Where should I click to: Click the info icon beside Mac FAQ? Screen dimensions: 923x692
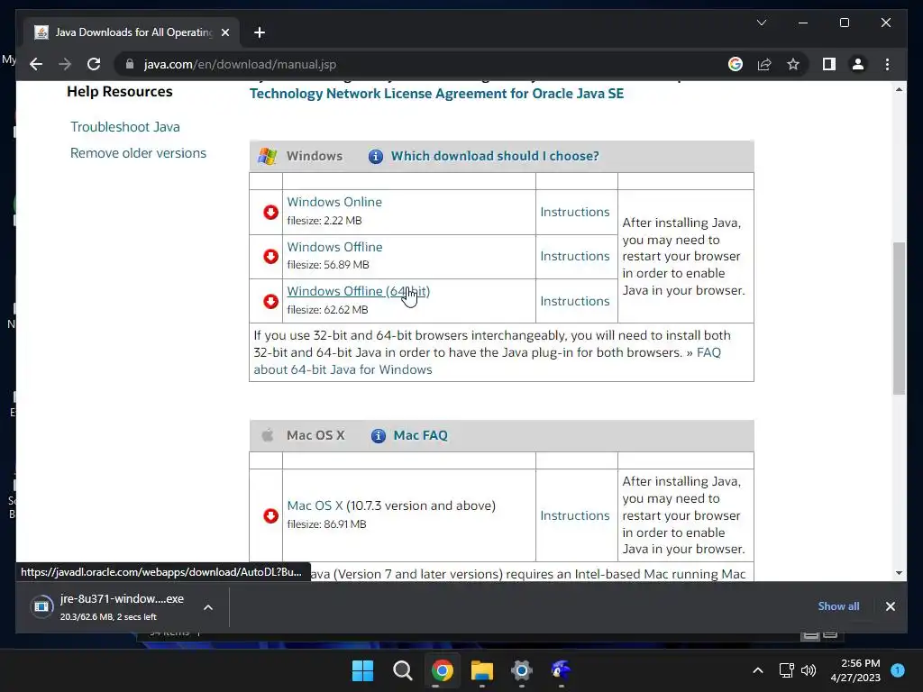[x=378, y=436]
